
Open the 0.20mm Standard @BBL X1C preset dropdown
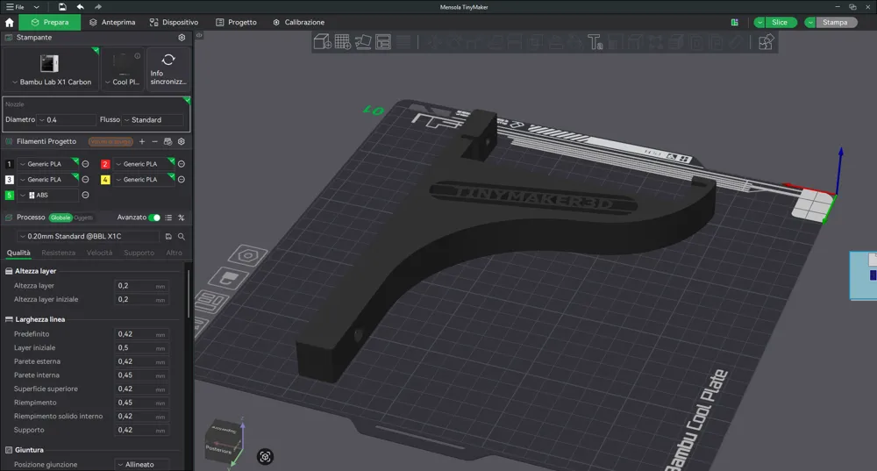tap(88, 237)
